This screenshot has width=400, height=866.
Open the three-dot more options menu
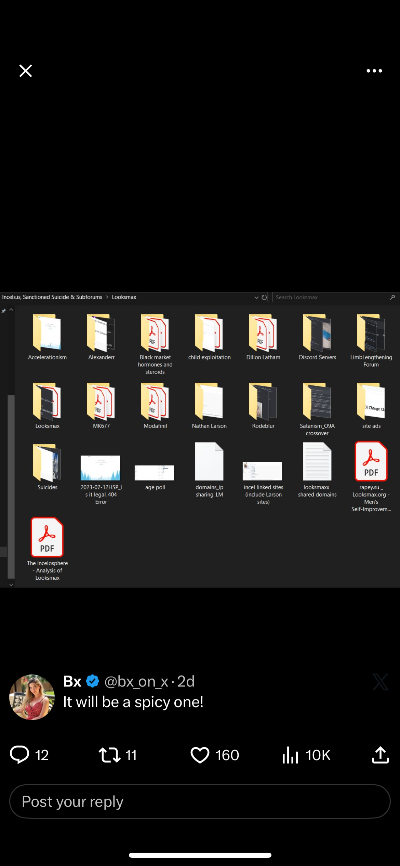[x=374, y=71]
